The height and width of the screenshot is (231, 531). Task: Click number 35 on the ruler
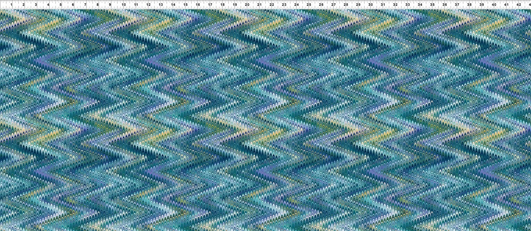tap(432, 5)
